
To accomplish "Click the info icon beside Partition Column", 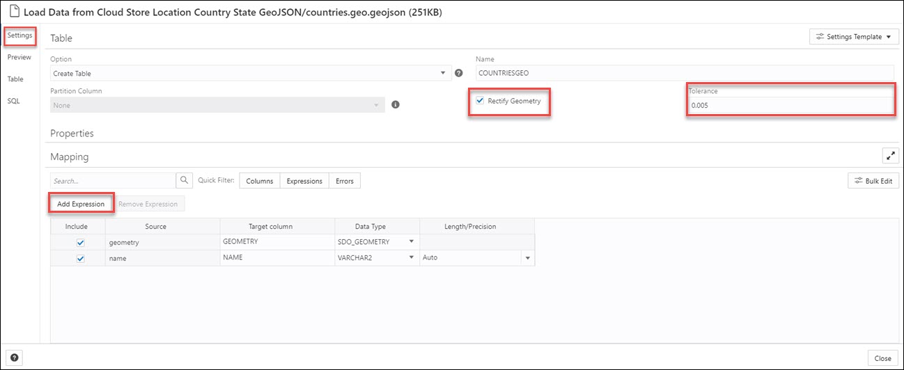I will pos(395,105).
